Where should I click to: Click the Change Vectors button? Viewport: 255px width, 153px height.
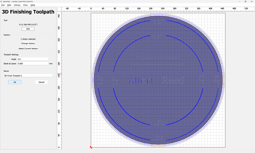28,43
